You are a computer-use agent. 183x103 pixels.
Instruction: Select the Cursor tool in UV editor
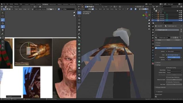[x=3, y=16]
